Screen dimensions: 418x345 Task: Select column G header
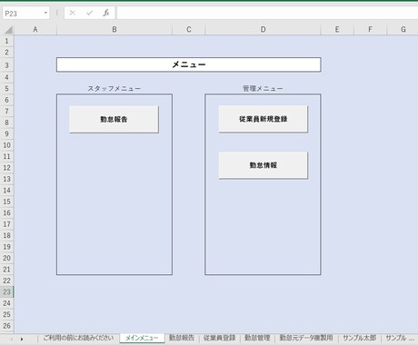pyautogui.click(x=403, y=30)
